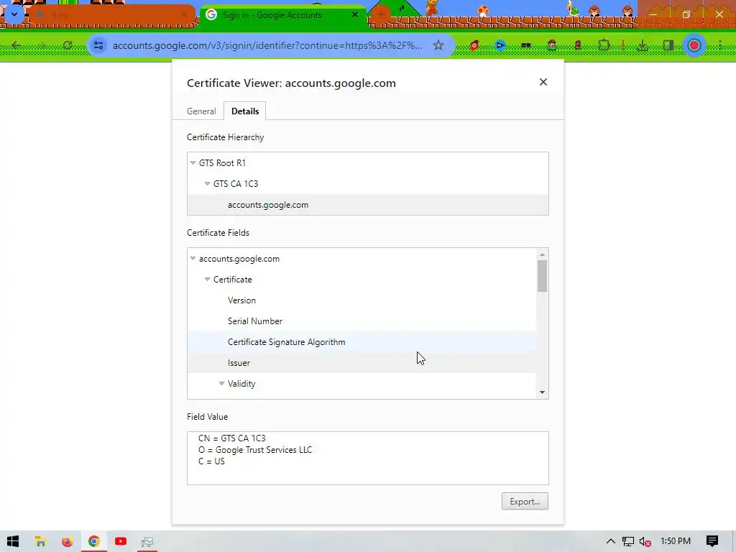This screenshot has width=736, height=552.
Task: Click the Certificate Fields scrollbar thumb
Action: click(x=542, y=276)
